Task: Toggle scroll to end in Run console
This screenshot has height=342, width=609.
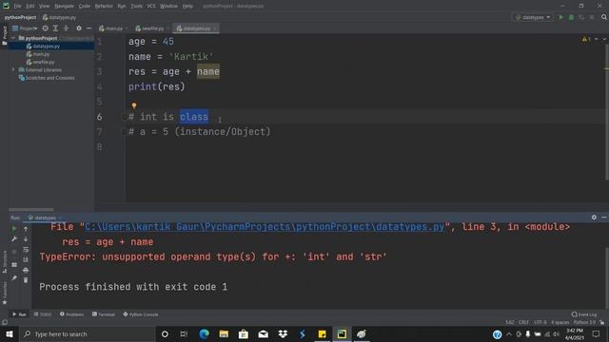Action: coord(26,259)
